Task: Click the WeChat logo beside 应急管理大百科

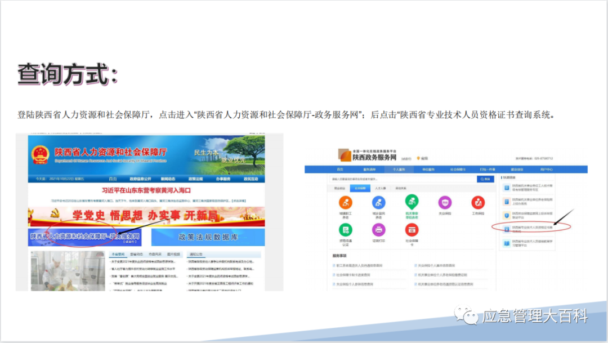Action: point(466,315)
